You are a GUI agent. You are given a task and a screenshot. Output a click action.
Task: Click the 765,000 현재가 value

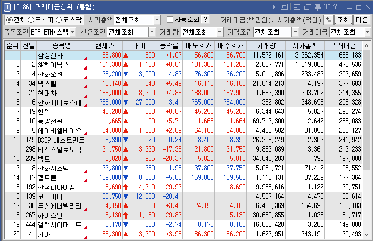pyautogui.click(x=110, y=102)
